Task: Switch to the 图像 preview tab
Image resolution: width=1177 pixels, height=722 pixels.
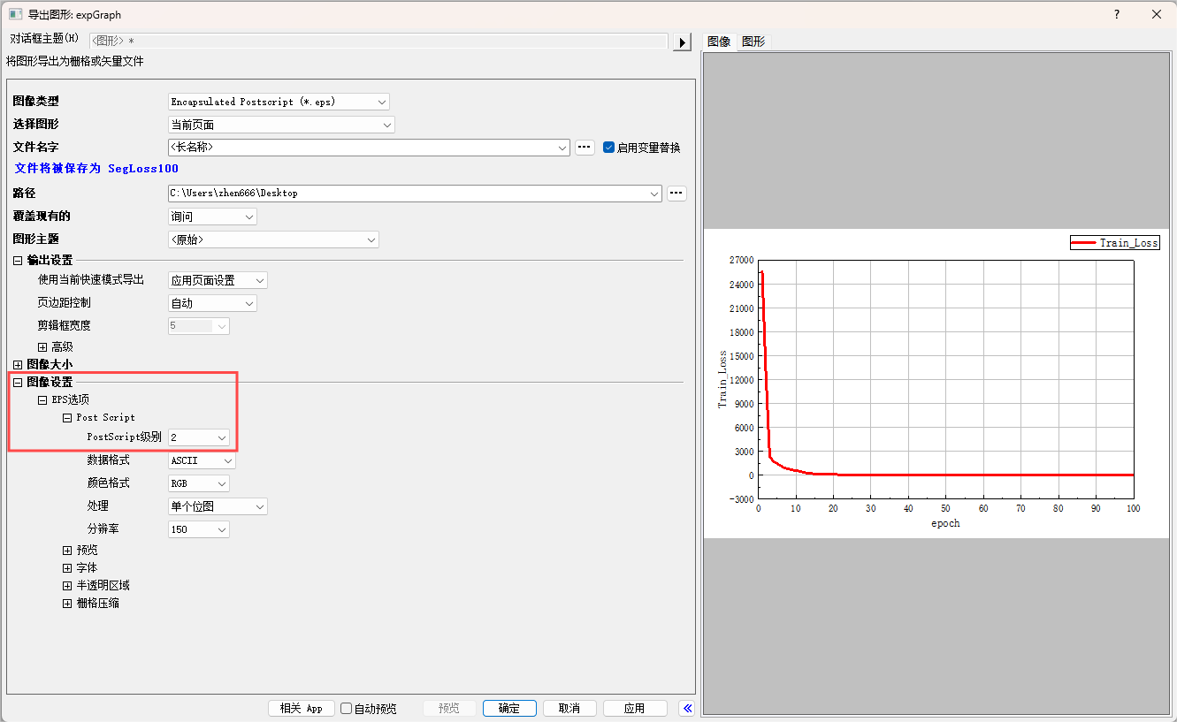Action: click(x=719, y=42)
